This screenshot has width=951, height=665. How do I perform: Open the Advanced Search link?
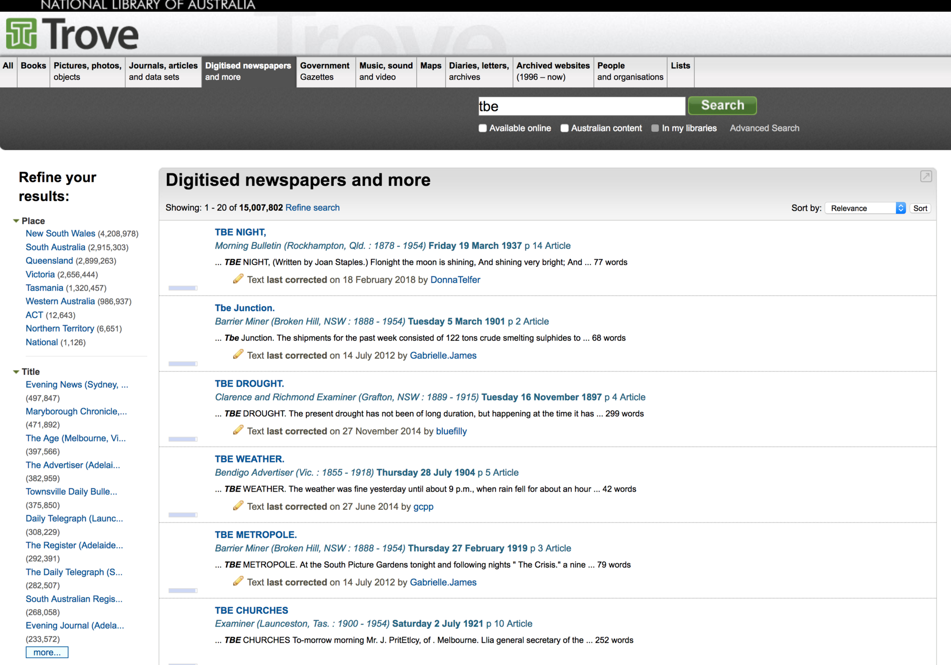764,128
